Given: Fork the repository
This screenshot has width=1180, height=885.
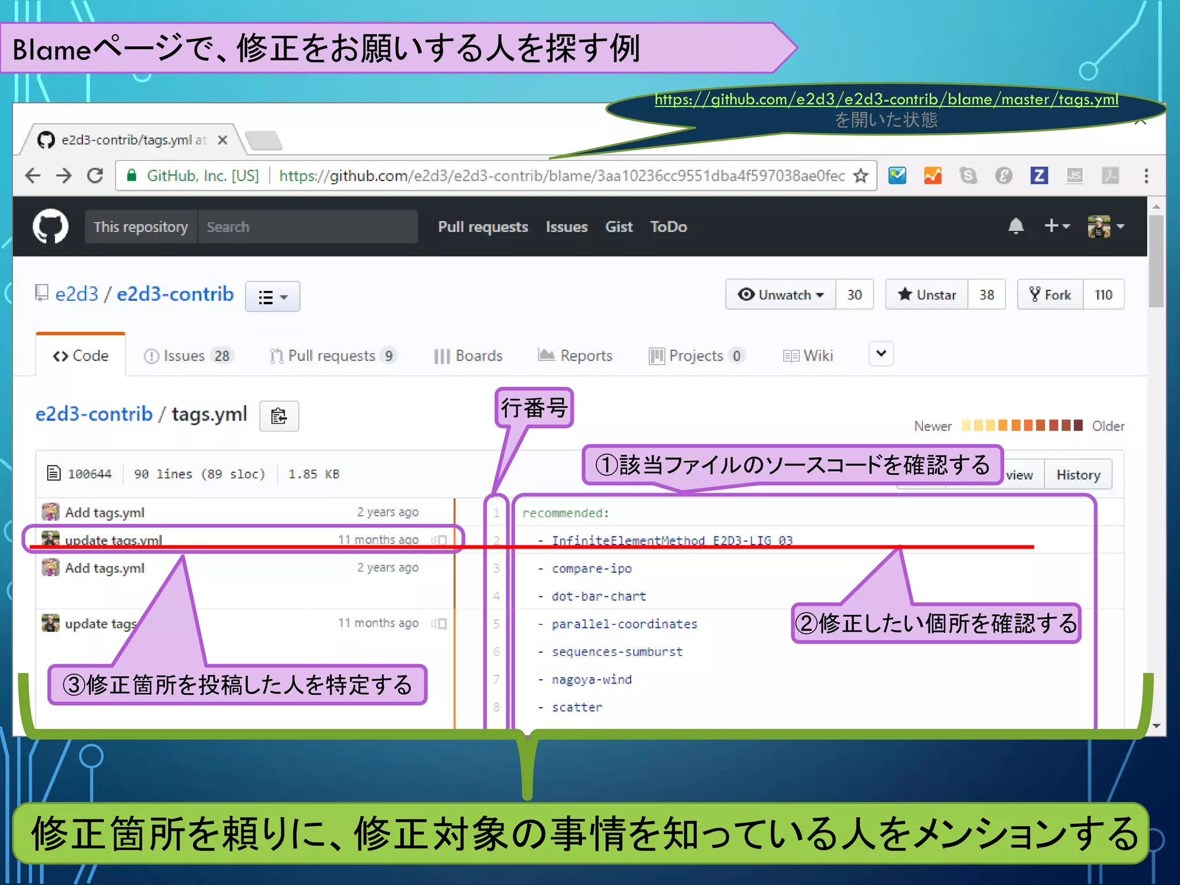Looking at the screenshot, I should tap(1050, 294).
